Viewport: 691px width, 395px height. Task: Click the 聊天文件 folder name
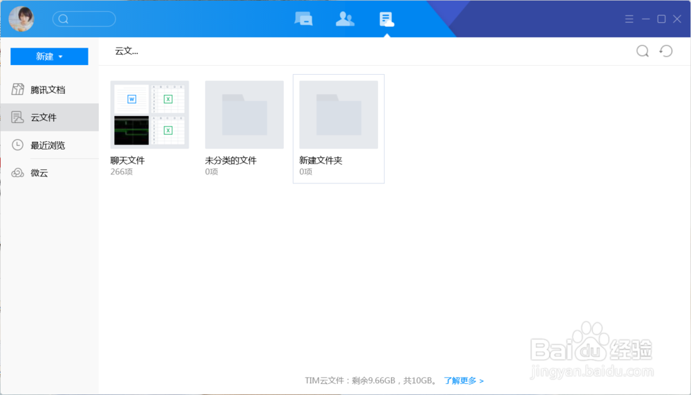[x=127, y=160]
